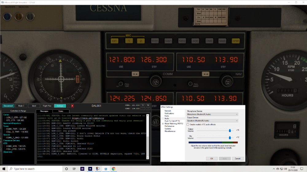Screen dimensions: 307x172
Task: Open the notification center icon
Action: pyautogui.click(x=302, y=169)
